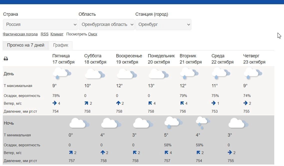Click Monday's daytime wind arrow
The image size is (284, 166).
click(x=150, y=103)
